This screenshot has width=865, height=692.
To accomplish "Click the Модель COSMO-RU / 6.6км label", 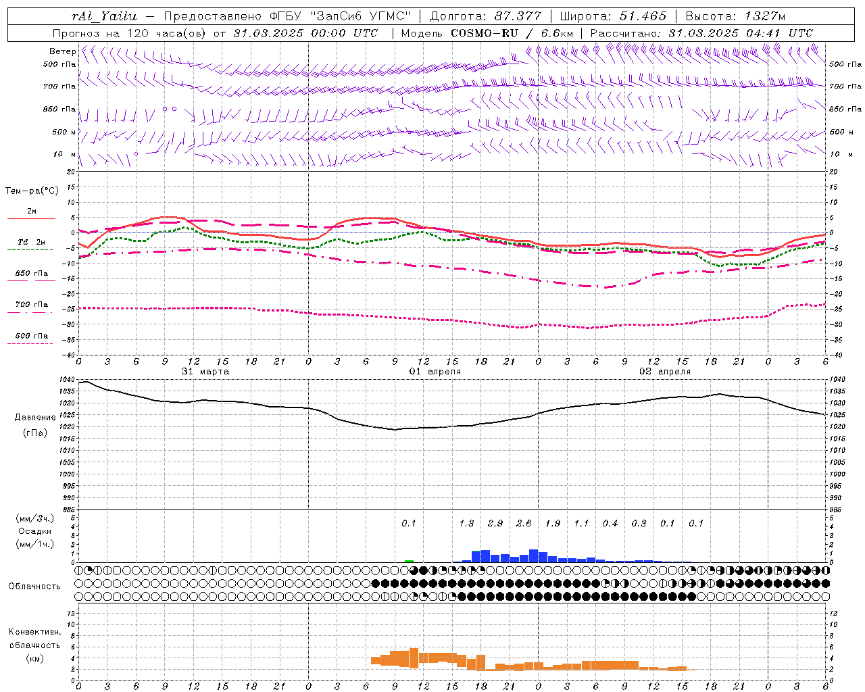I will tap(487, 33).
